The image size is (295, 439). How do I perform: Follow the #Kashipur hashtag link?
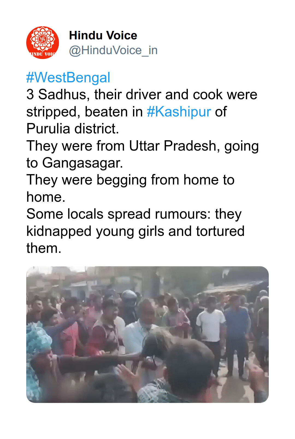pyautogui.click(x=179, y=112)
